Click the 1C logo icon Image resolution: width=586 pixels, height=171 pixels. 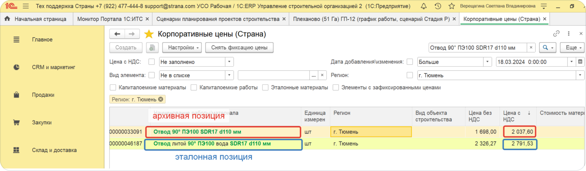[11, 6]
